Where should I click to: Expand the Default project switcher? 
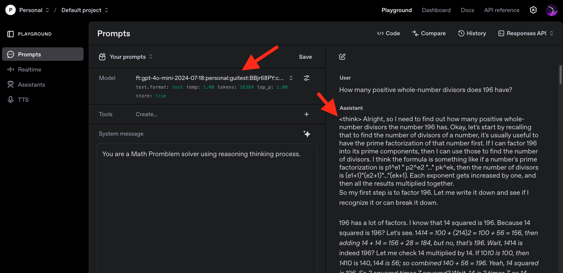[x=106, y=10]
